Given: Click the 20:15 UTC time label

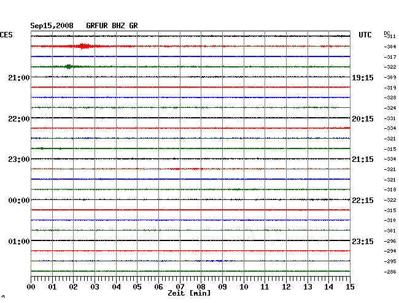Looking at the screenshot, I should point(363,119).
